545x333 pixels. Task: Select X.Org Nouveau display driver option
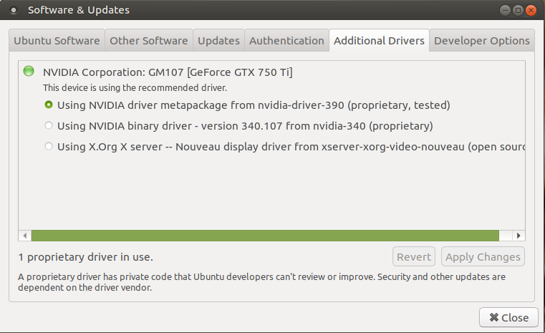(x=49, y=147)
